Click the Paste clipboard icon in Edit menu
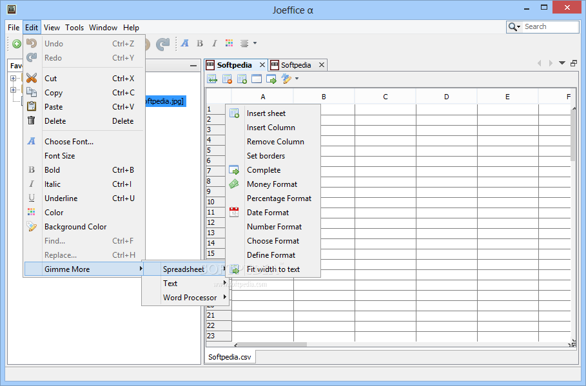This screenshot has width=586, height=386. coord(32,106)
